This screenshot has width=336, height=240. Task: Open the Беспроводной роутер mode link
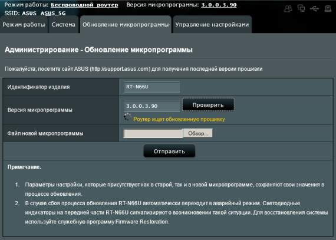coord(84,5)
